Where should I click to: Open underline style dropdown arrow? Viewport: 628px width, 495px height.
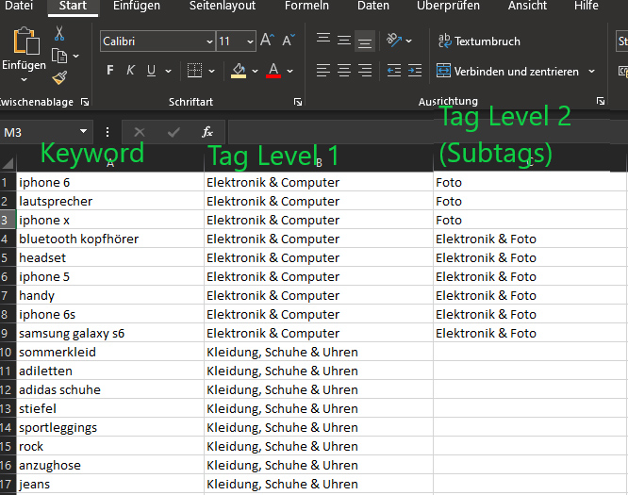pyautogui.click(x=169, y=72)
